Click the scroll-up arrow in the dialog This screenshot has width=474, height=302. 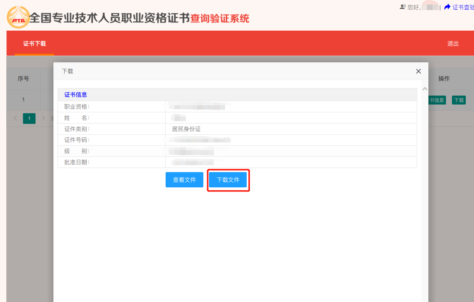(425, 89)
